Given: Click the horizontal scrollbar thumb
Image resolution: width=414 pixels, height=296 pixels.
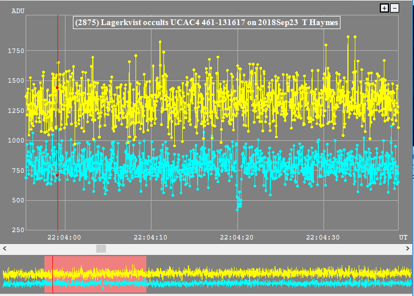Looking at the screenshot, I should 101,249.
